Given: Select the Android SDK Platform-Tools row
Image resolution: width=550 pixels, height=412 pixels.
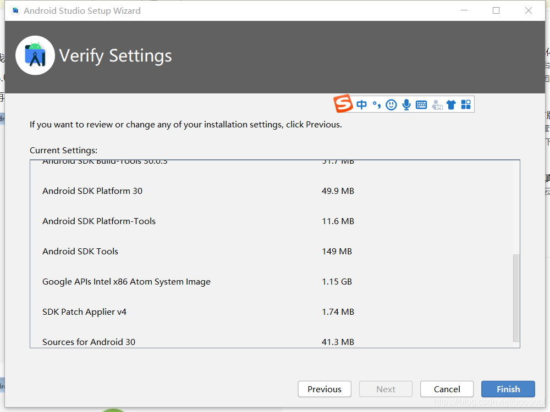Looking at the screenshot, I should (272, 221).
